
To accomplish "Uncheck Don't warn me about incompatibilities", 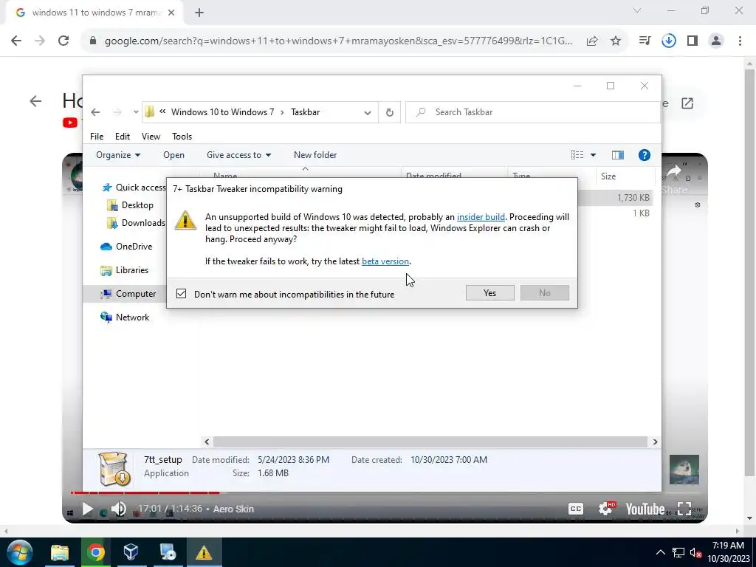I will pyautogui.click(x=182, y=294).
